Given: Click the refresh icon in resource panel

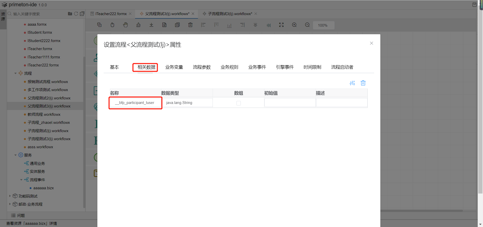Looking at the screenshot, I should pyautogui.click(x=76, y=14).
